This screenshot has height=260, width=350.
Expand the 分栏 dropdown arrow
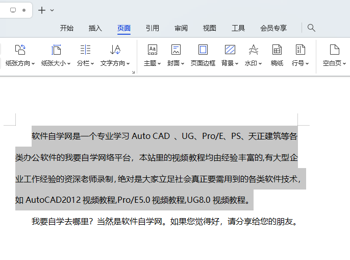(92, 63)
